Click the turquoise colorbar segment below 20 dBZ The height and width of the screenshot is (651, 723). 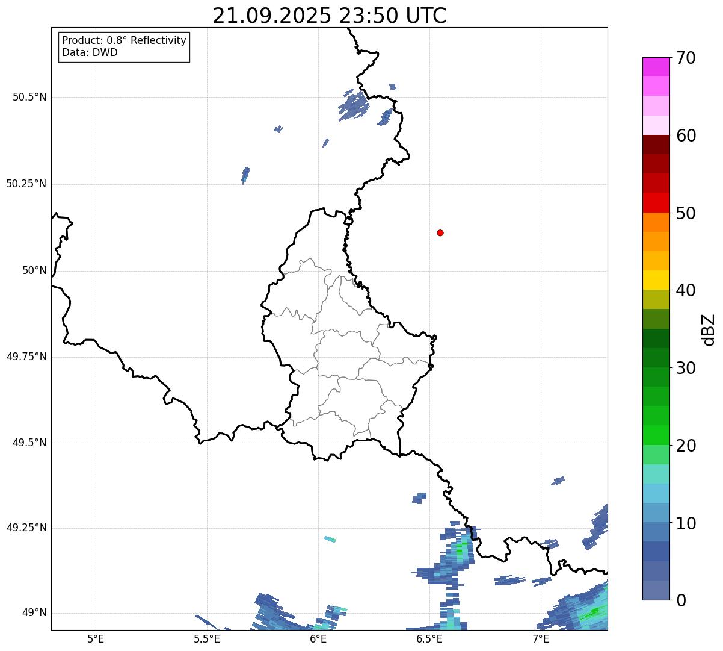[x=656, y=474]
